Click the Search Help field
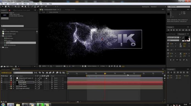Viewport: 191px width, 106px height. [x=179, y=7]
